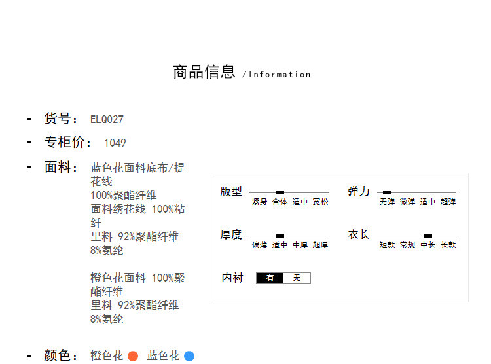Click the 专柜价 price value 1049
This screenshot has width=491, height=364.
115,143
